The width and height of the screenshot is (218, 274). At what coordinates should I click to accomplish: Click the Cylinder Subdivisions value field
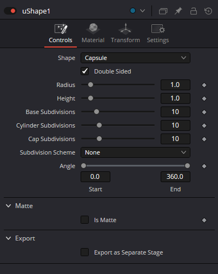pyautogui.click(x=175, y=125)
